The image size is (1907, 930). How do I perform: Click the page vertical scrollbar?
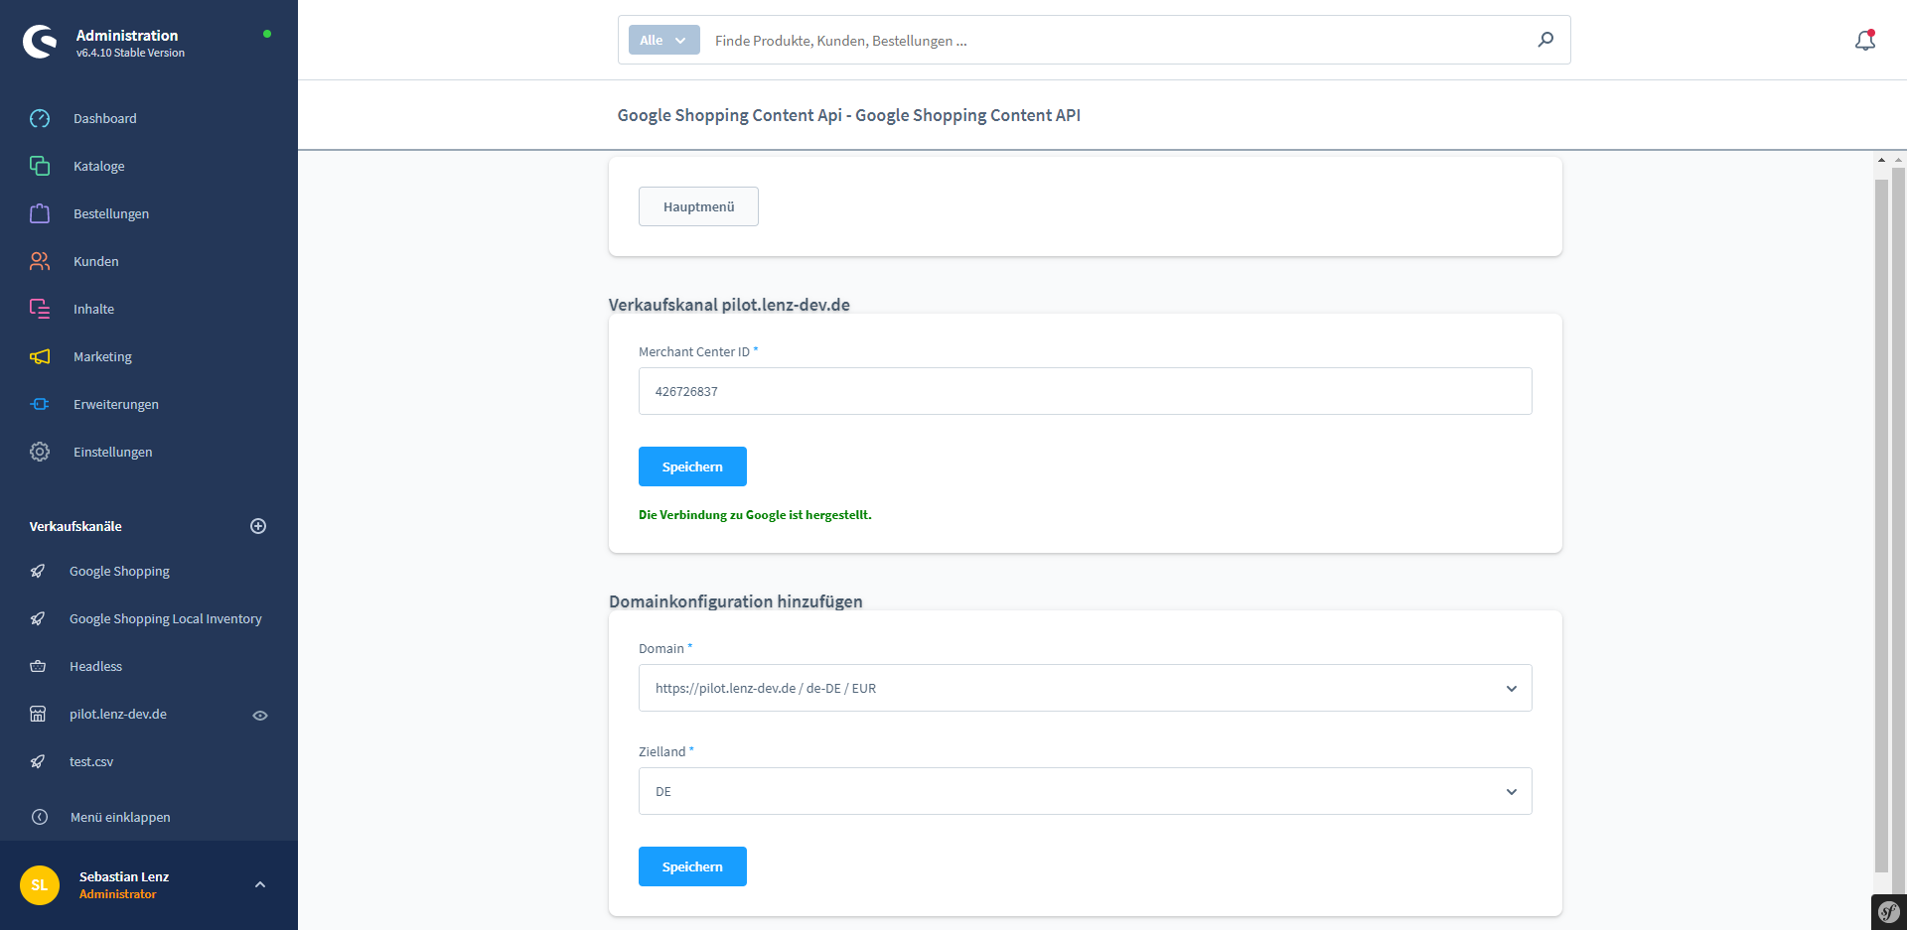[1881, 526]
